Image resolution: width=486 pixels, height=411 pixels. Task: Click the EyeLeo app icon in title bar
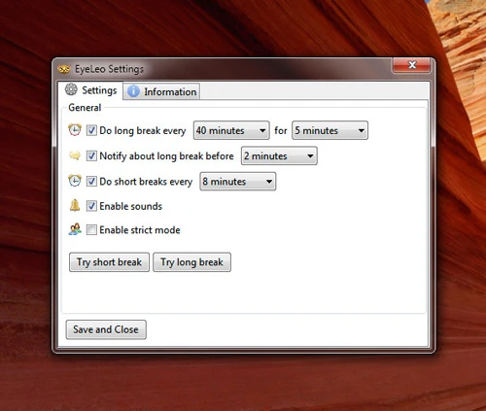click(x=64, y=69)
